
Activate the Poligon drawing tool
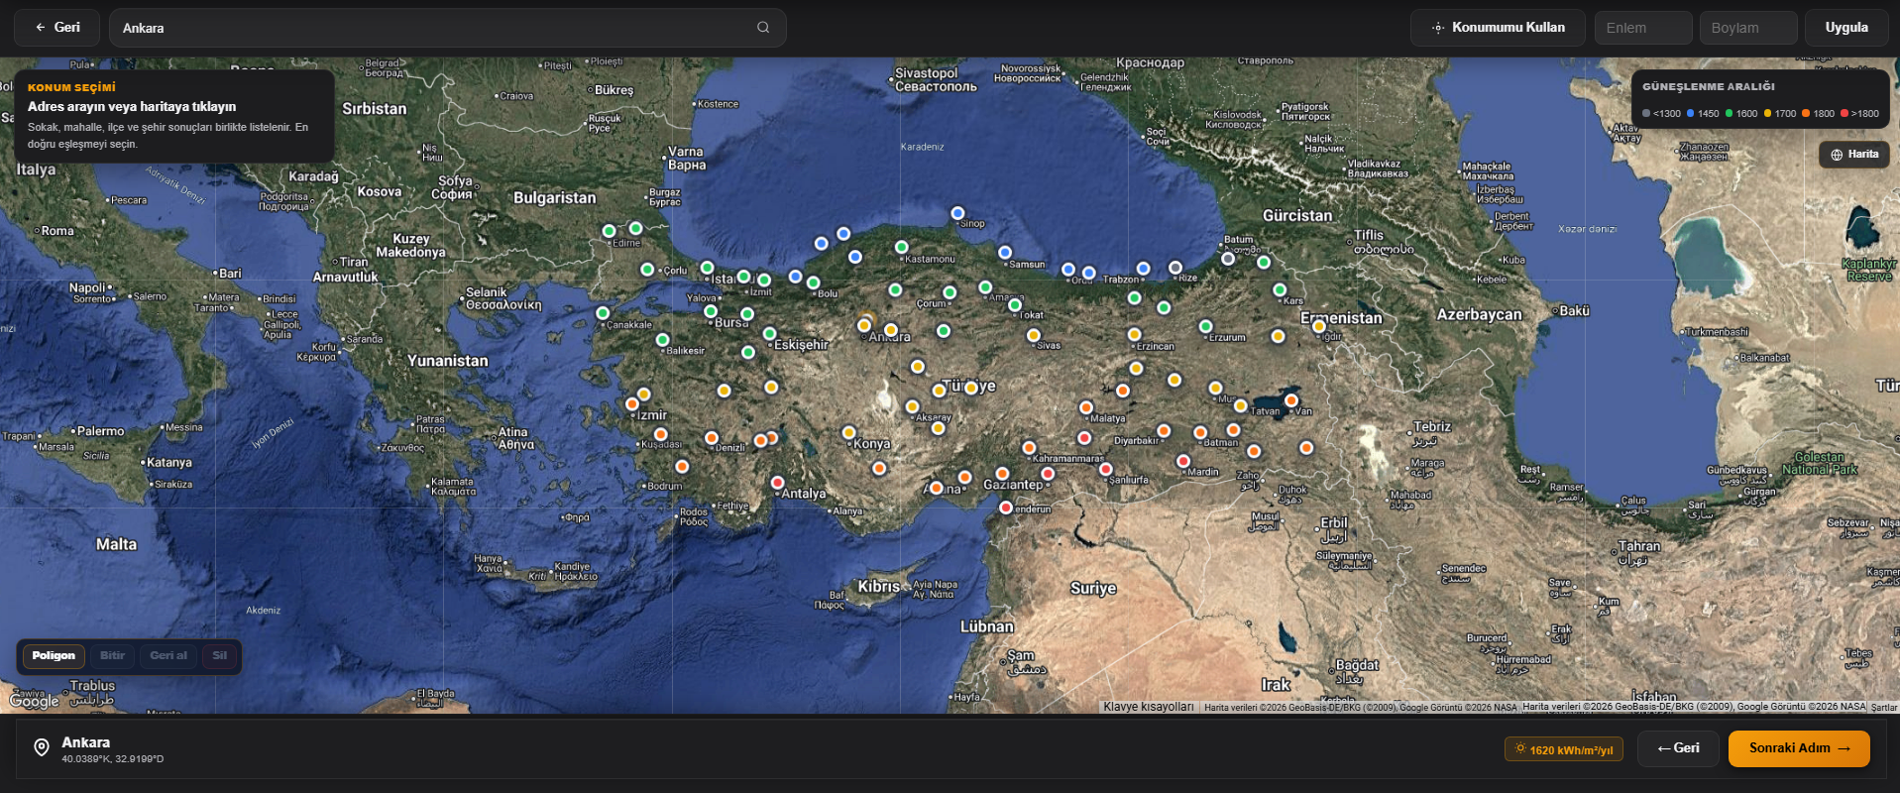coord(54,656)
